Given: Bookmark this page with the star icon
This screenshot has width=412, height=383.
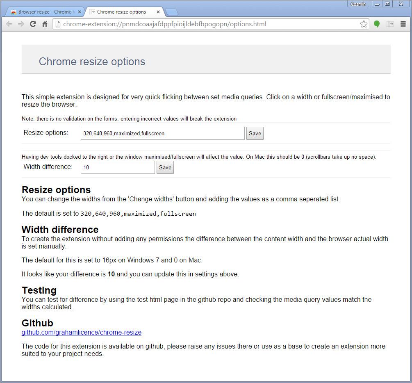Looking at the screenshot, I should (364, 24).
